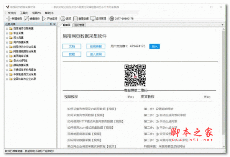
Task: Click the scrollbar up arrow
Action: (x=223, y=29)
